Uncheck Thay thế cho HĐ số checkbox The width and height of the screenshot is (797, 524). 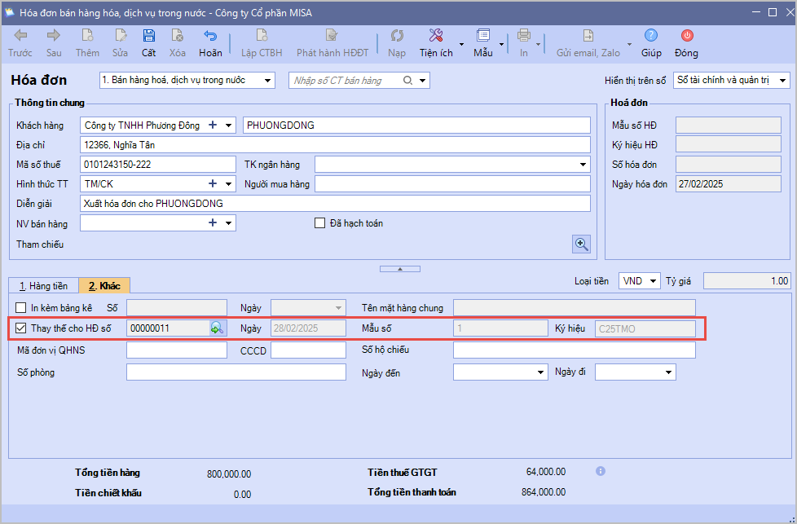21,328
